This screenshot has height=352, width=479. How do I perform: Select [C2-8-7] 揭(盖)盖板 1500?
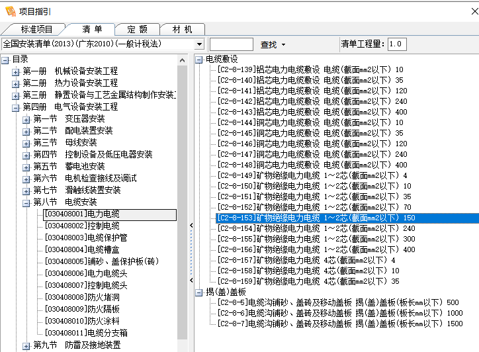(340, 324)
